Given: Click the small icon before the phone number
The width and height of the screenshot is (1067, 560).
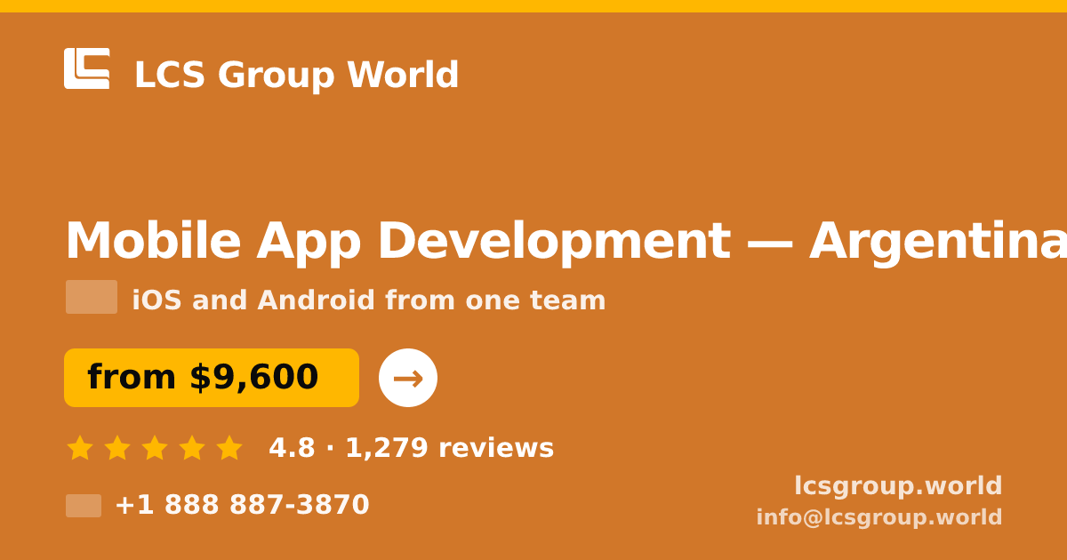Looking at the screenshot, I should coord(84,506).
